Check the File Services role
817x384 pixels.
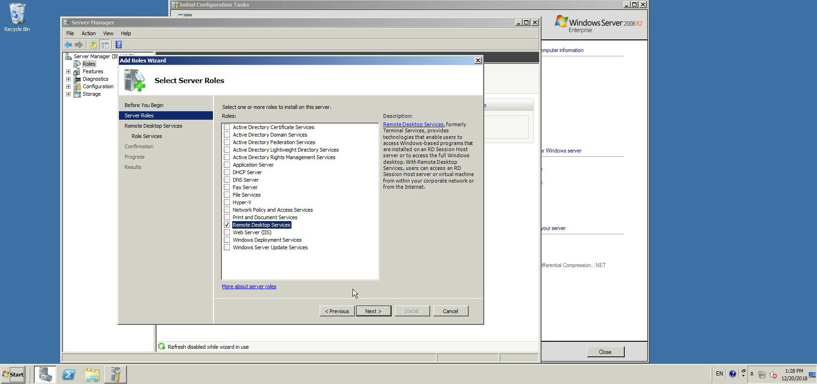227,195
